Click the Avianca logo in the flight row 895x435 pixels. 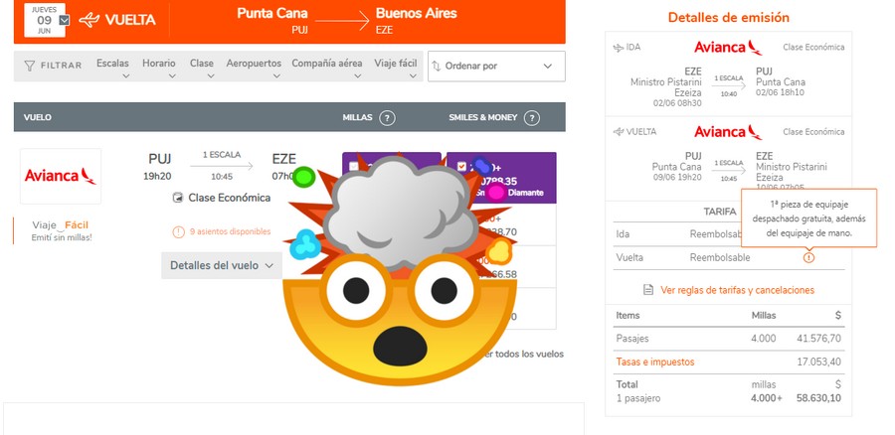pos(61,176)
